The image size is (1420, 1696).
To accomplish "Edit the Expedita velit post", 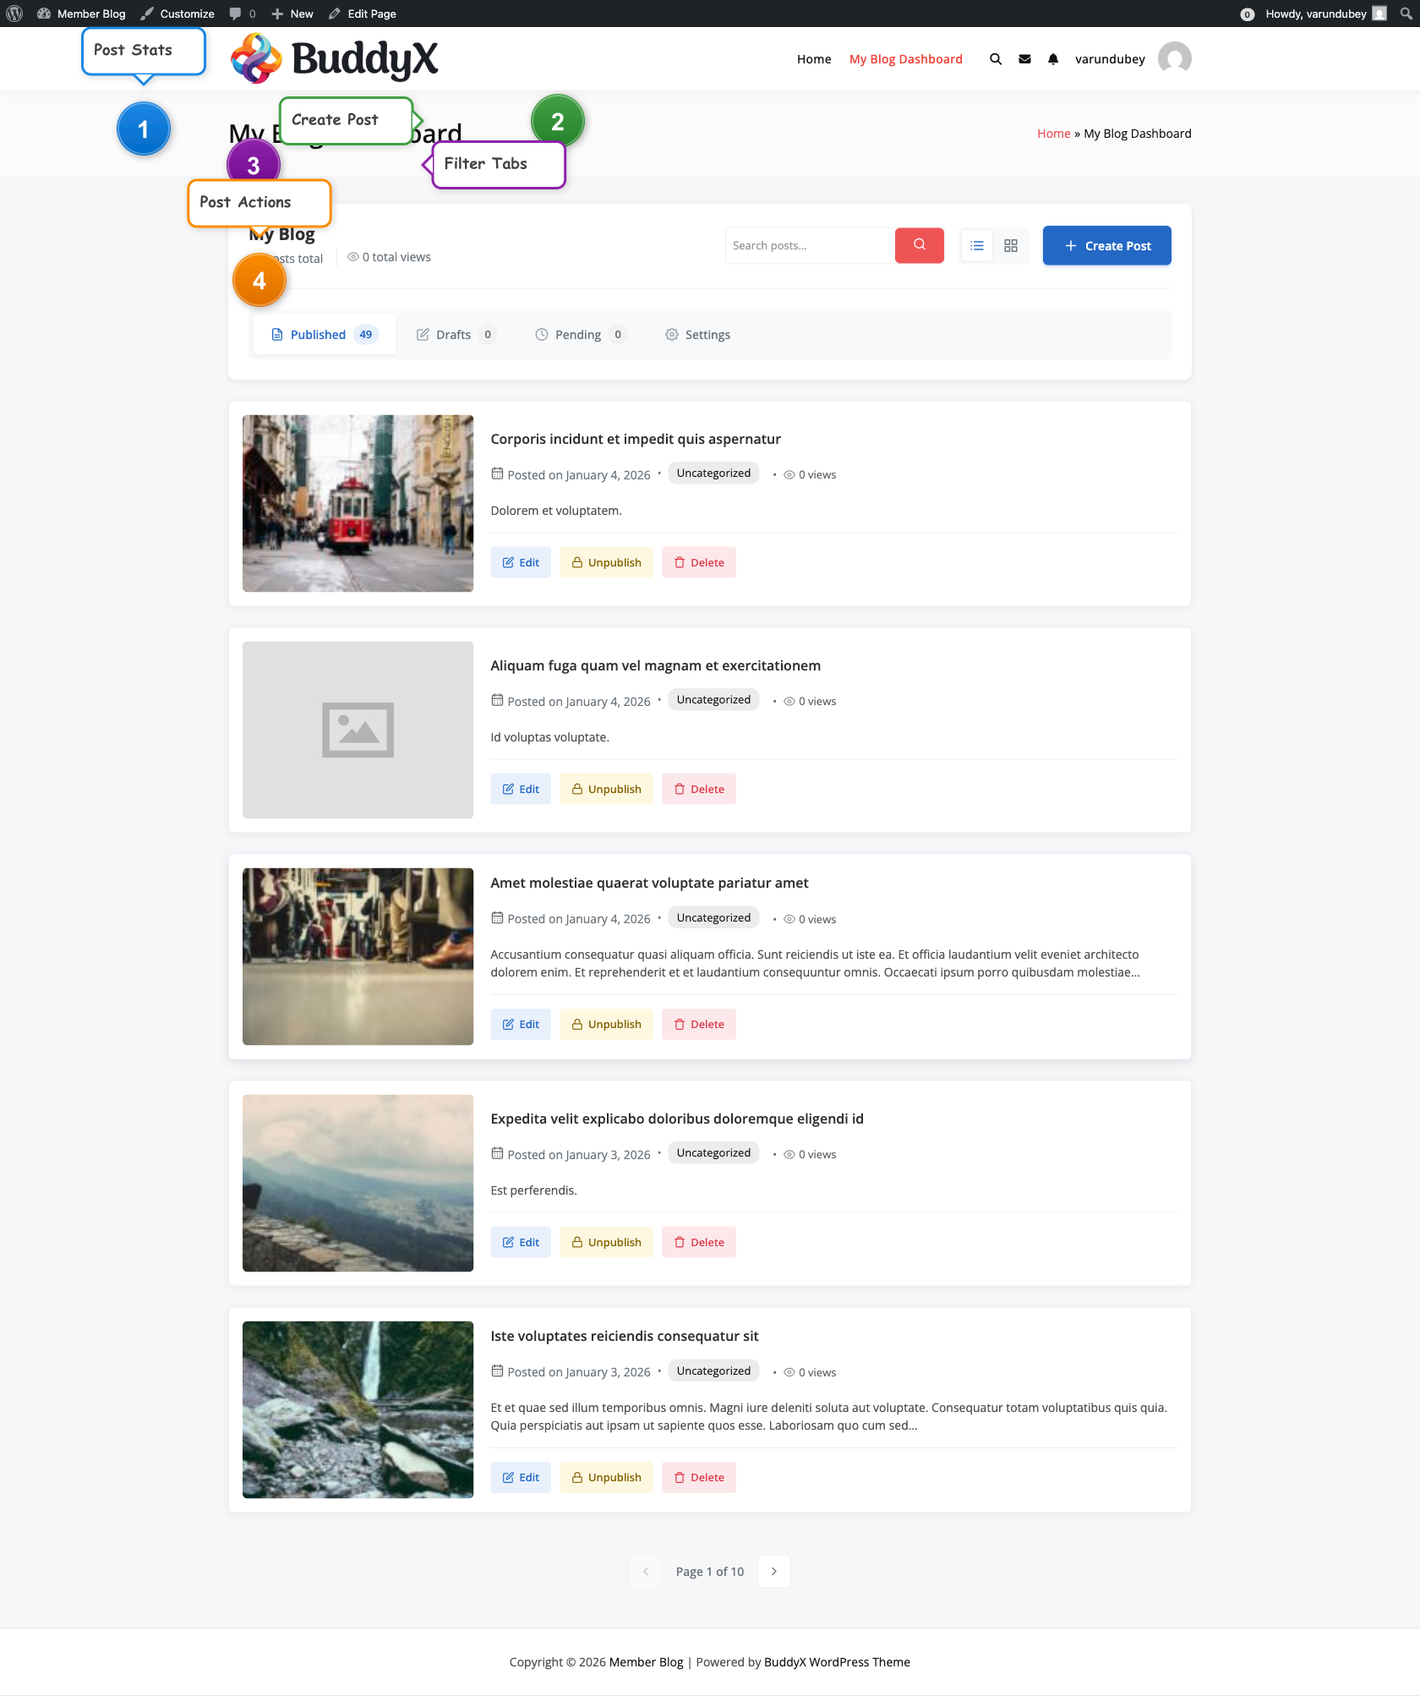I will 521,1242.
